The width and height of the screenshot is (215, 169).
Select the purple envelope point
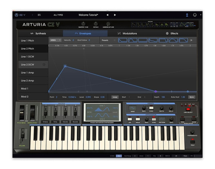[156, 91]
